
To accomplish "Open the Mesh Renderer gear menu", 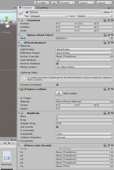I will (x=112, y=42).
